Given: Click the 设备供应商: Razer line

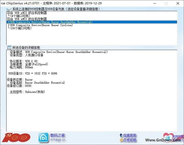Looking at the screenshot, I should [20, 80].
